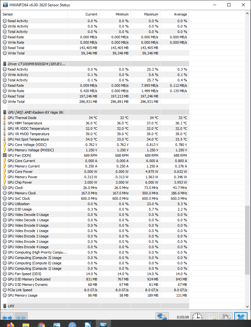Reset the elapsed time clock
Viewport: 251px width, 327px height.
click(x=197, y=318)
